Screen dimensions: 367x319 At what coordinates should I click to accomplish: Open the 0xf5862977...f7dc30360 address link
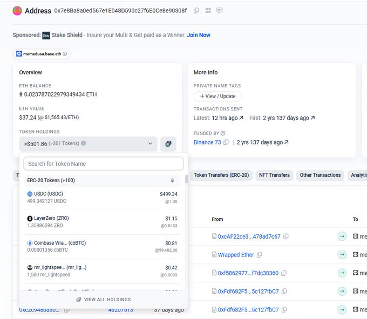(248, 273)
